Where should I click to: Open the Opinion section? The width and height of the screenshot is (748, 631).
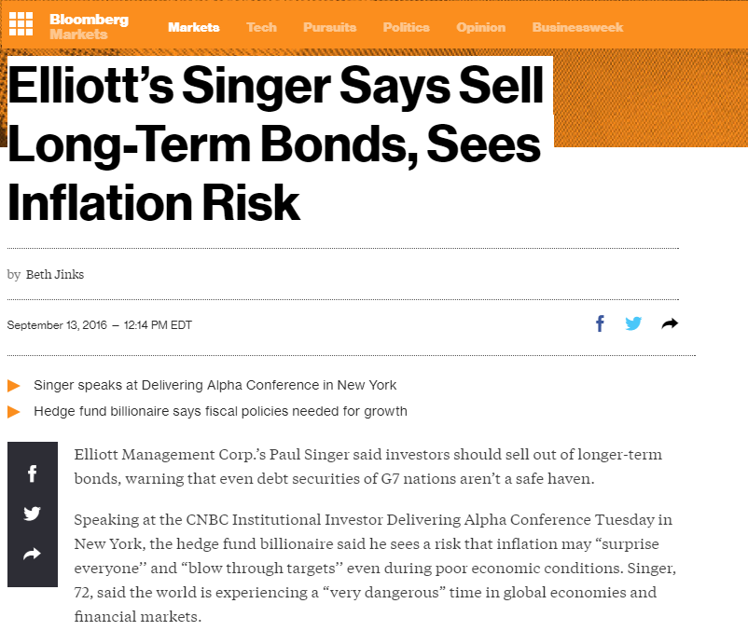(481, 27)
